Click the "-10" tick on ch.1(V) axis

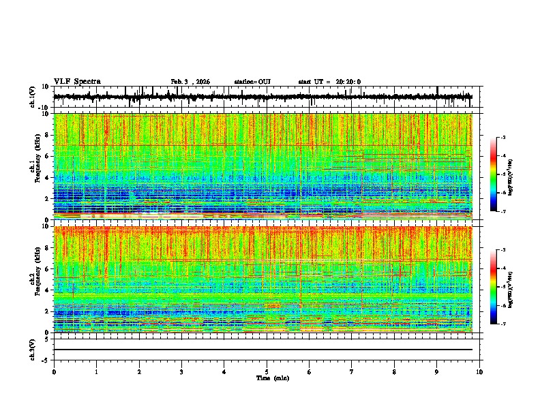44,107
